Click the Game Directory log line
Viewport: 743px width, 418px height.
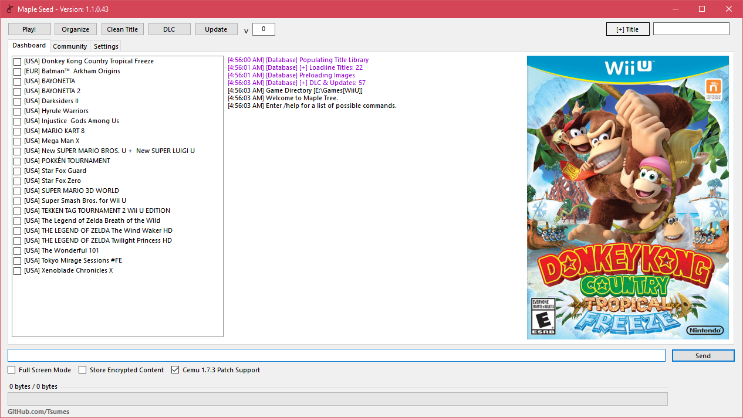[295, 91]
